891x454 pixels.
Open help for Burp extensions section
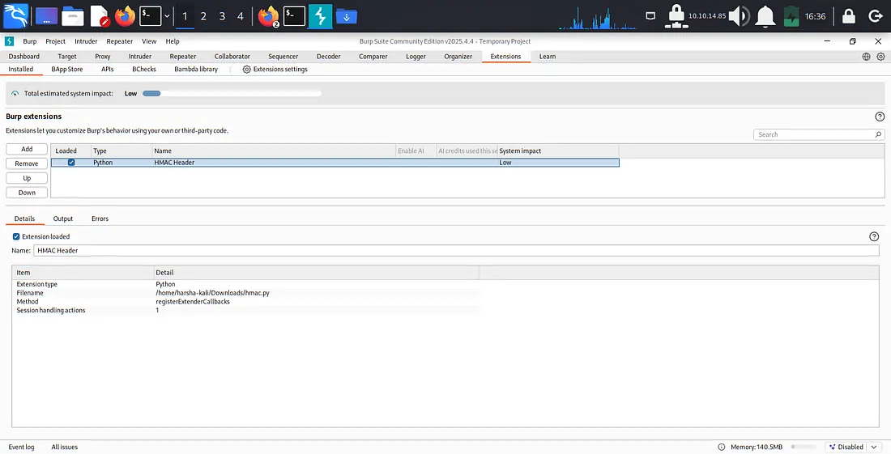click(880, 117)
